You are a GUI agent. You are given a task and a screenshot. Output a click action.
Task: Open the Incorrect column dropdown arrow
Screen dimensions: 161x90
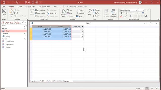click(x=82, y=27)
